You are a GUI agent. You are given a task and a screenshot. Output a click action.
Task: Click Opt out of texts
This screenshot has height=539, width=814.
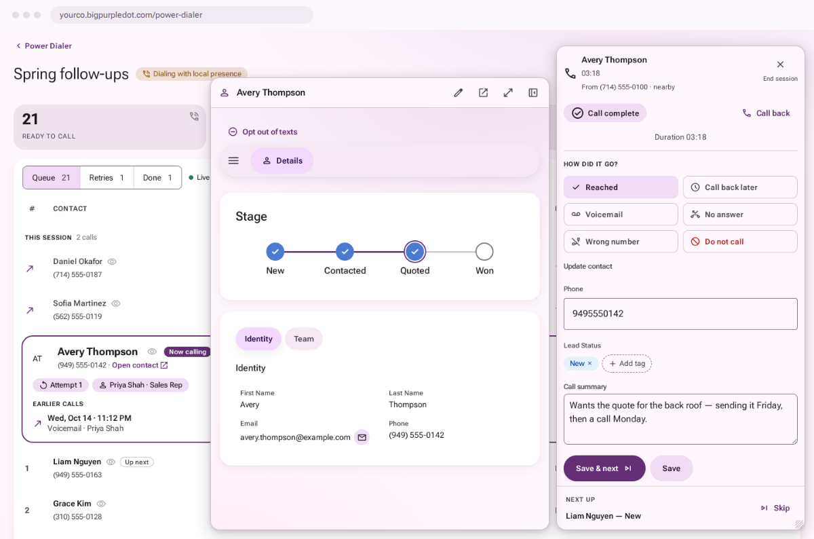(x=263, y=132)
